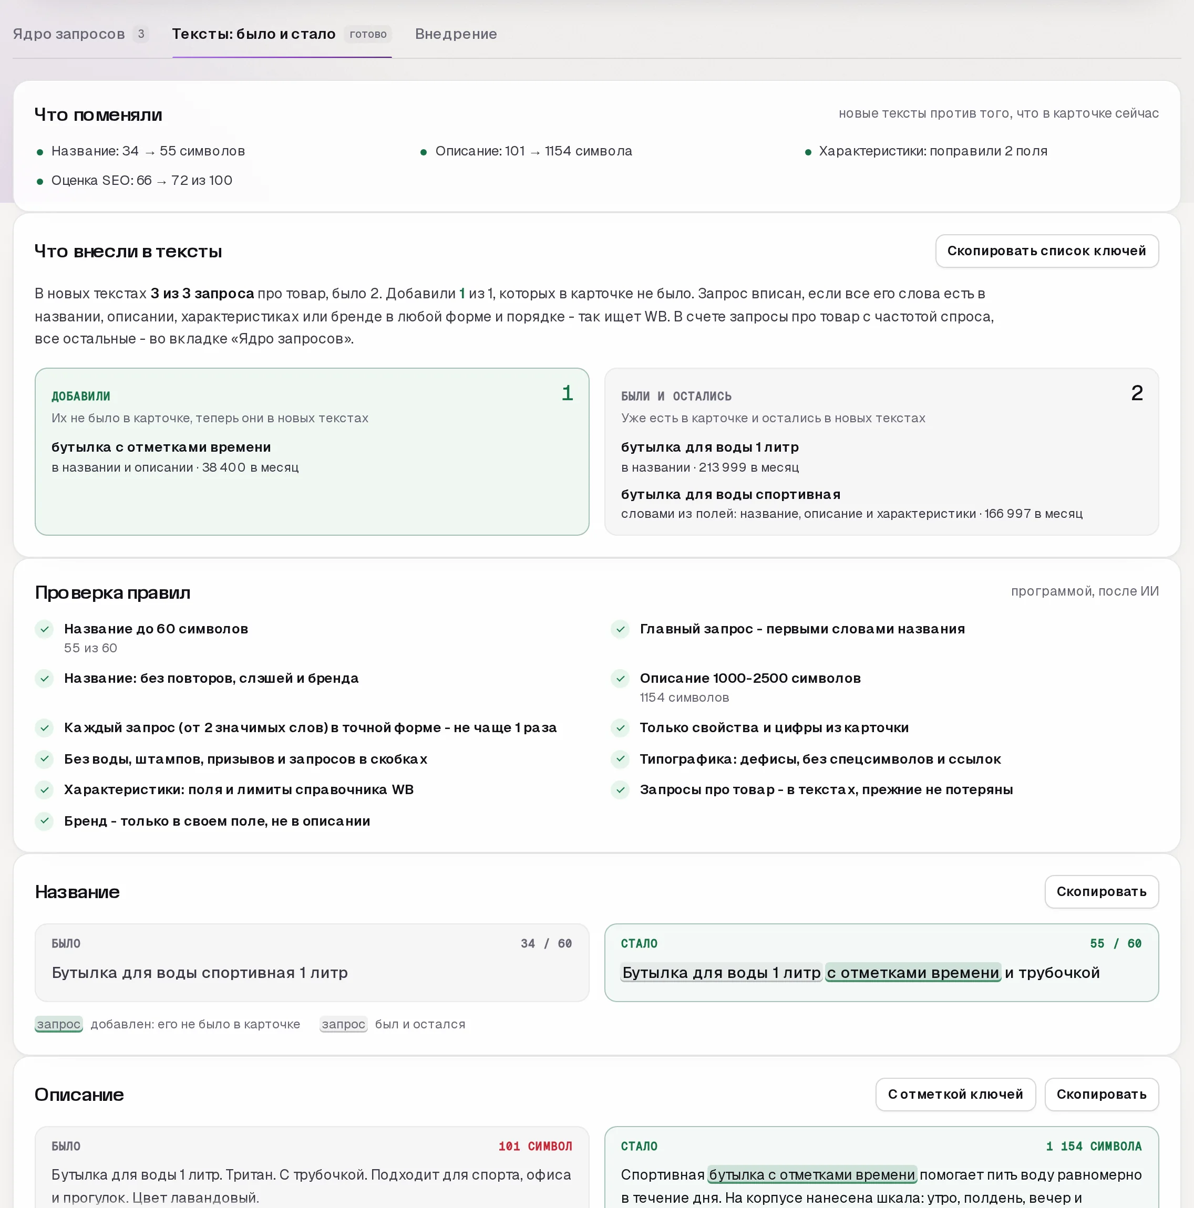The image size is (1194, 1208).
Task: Click highlighted «Бутылка для воды 1 литр» in new title
Action: [721, 972]
